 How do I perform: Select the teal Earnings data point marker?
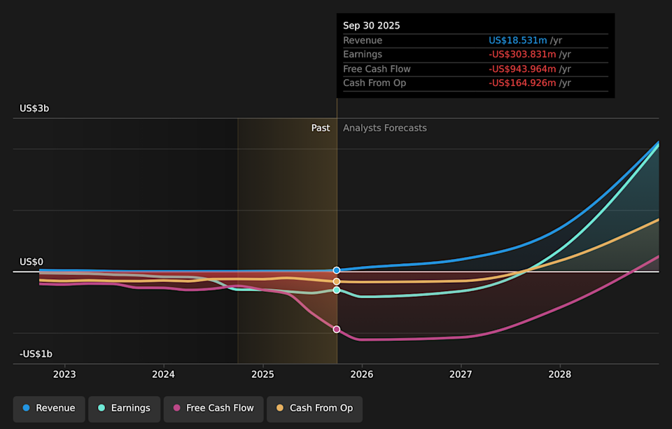click(x=337, y=290)
